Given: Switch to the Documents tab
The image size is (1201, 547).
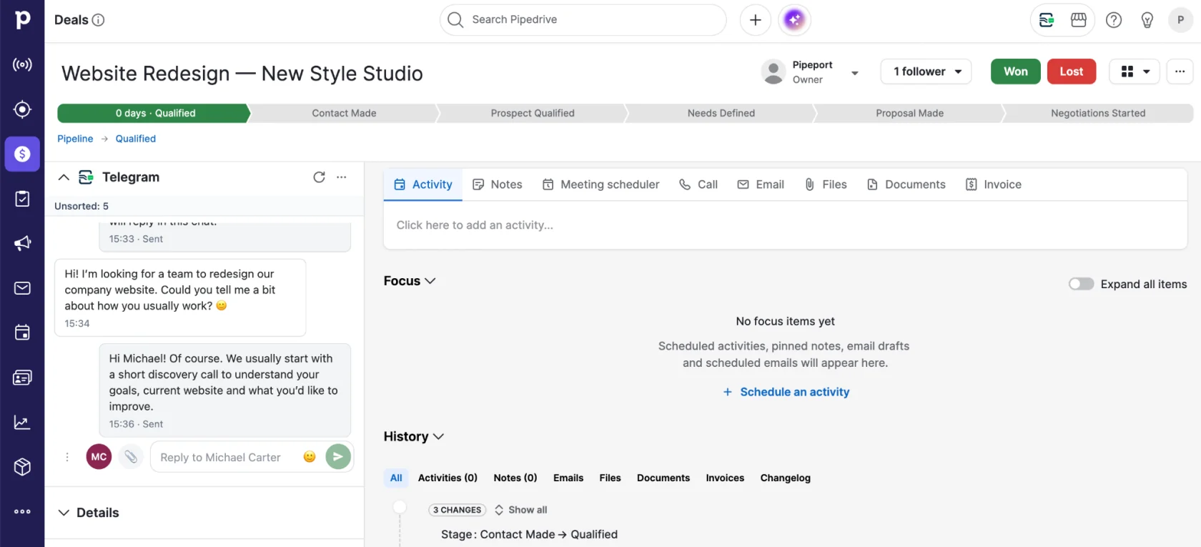Looking at the screenshot, I should (x=906, y=184).
